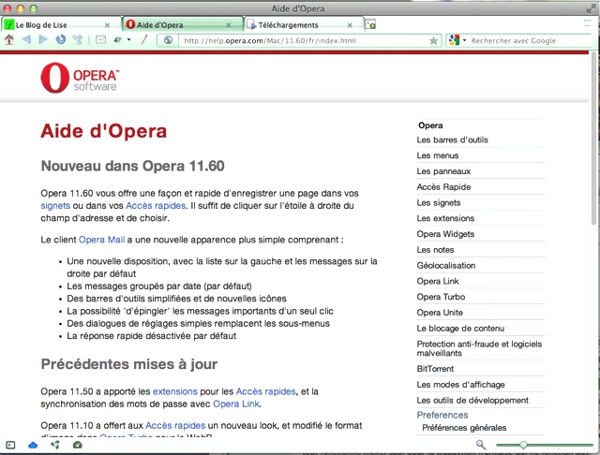The width and height of the screenshot is (600, 455).
Task: Toggle the panels sidebar button at bottom left
Action: pos(10,445)
